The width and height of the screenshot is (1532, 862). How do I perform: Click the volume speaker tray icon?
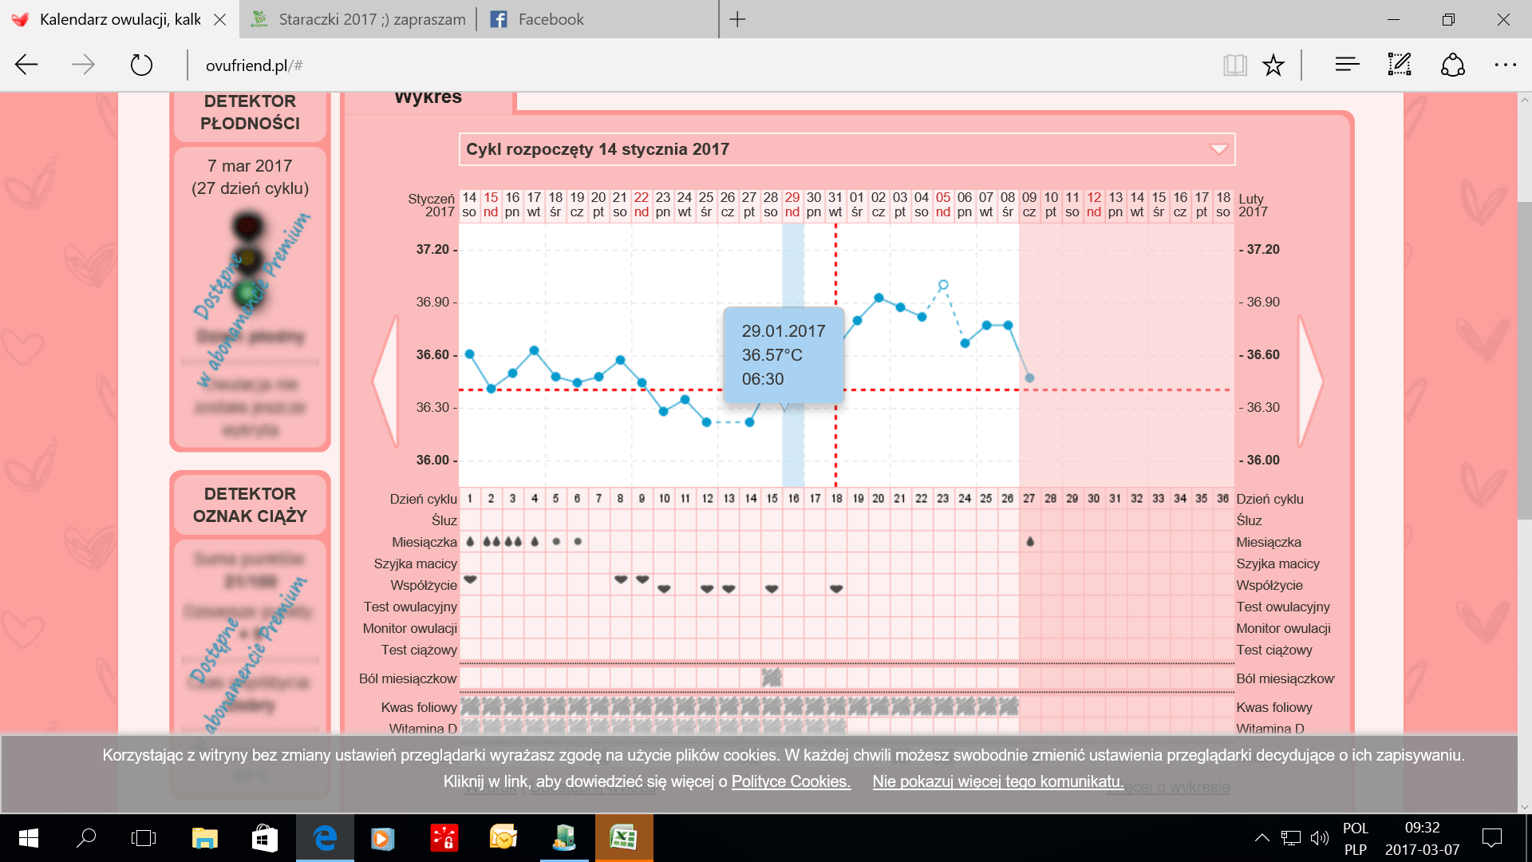pyautogui.click(x=1320, y=838)
